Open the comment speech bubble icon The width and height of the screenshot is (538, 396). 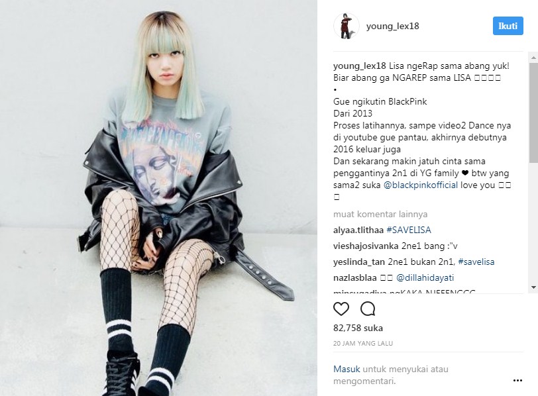tap(368, 309)
